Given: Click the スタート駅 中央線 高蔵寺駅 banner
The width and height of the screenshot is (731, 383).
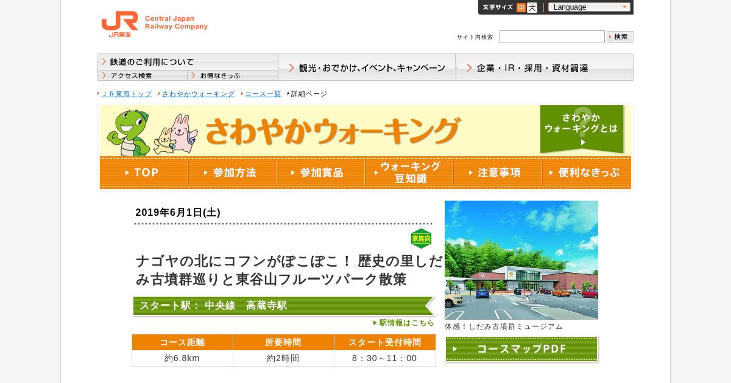Looking at the screenshot, I should click(284, 306).
